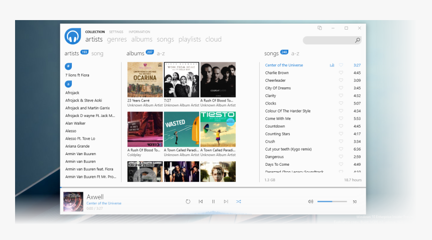Click the blue headphones app logo
Viewport: 432px width, 240px height.
tap(73, 36)
